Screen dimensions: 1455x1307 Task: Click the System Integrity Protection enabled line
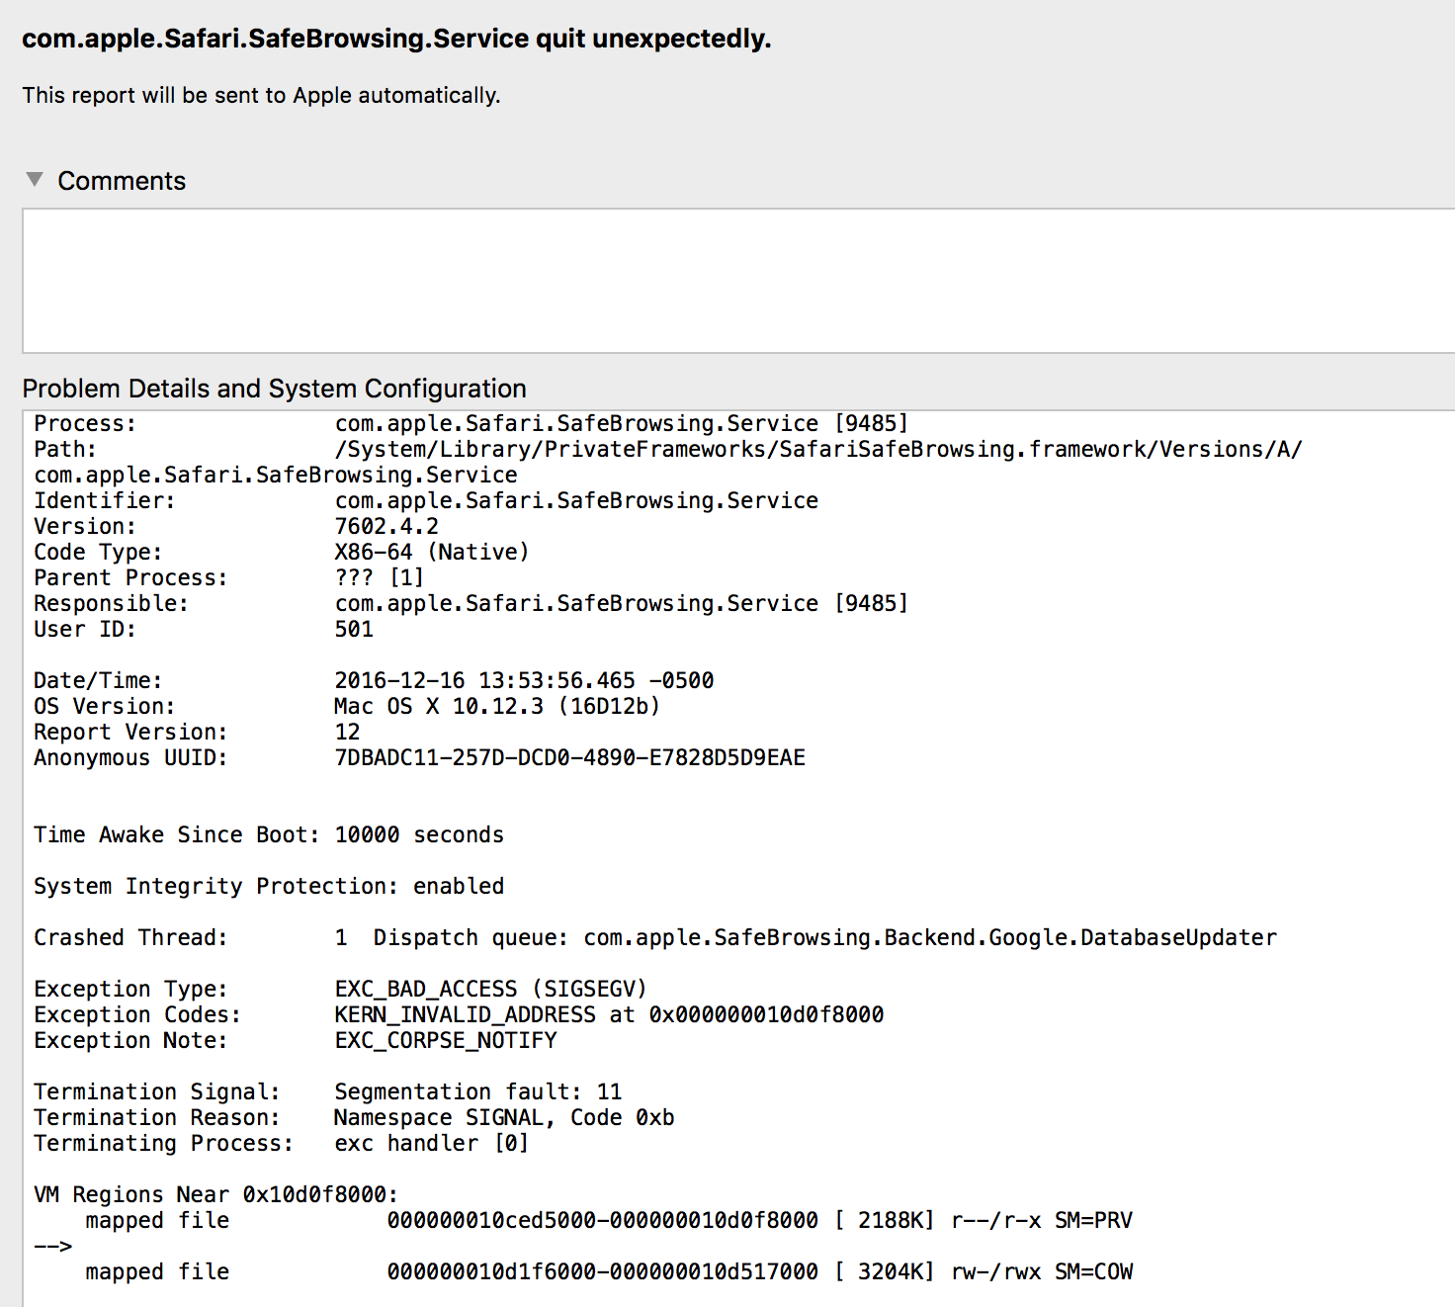point(269,887)
